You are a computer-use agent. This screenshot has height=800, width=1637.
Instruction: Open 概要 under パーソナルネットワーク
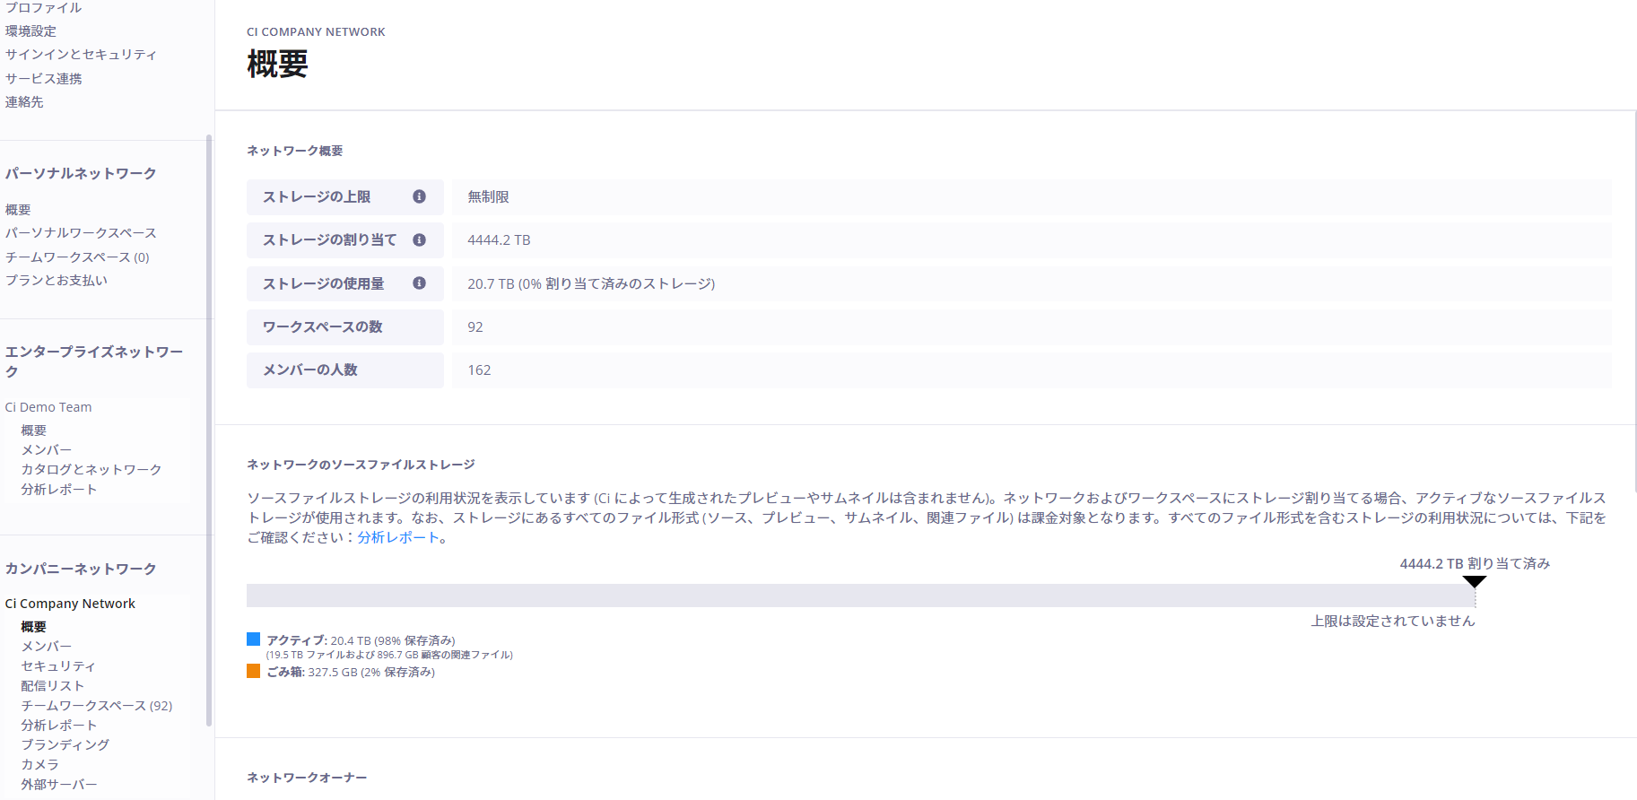(18, 209)
